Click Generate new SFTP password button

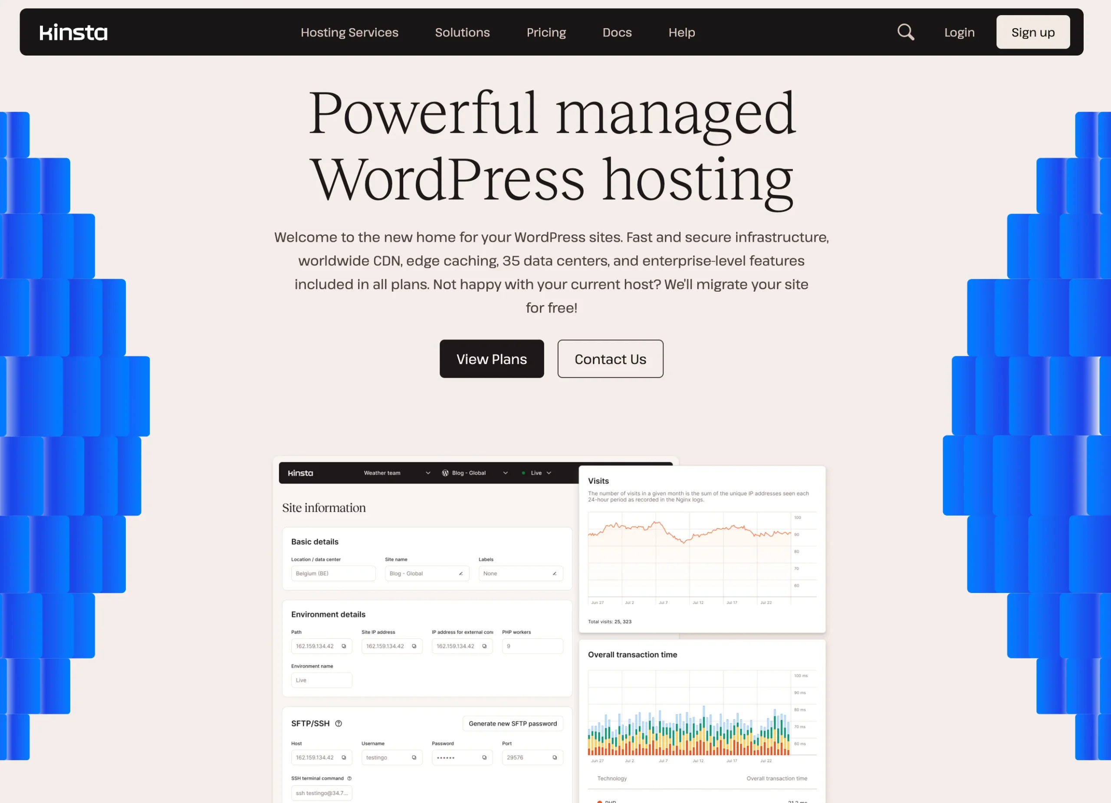(513, 724)
